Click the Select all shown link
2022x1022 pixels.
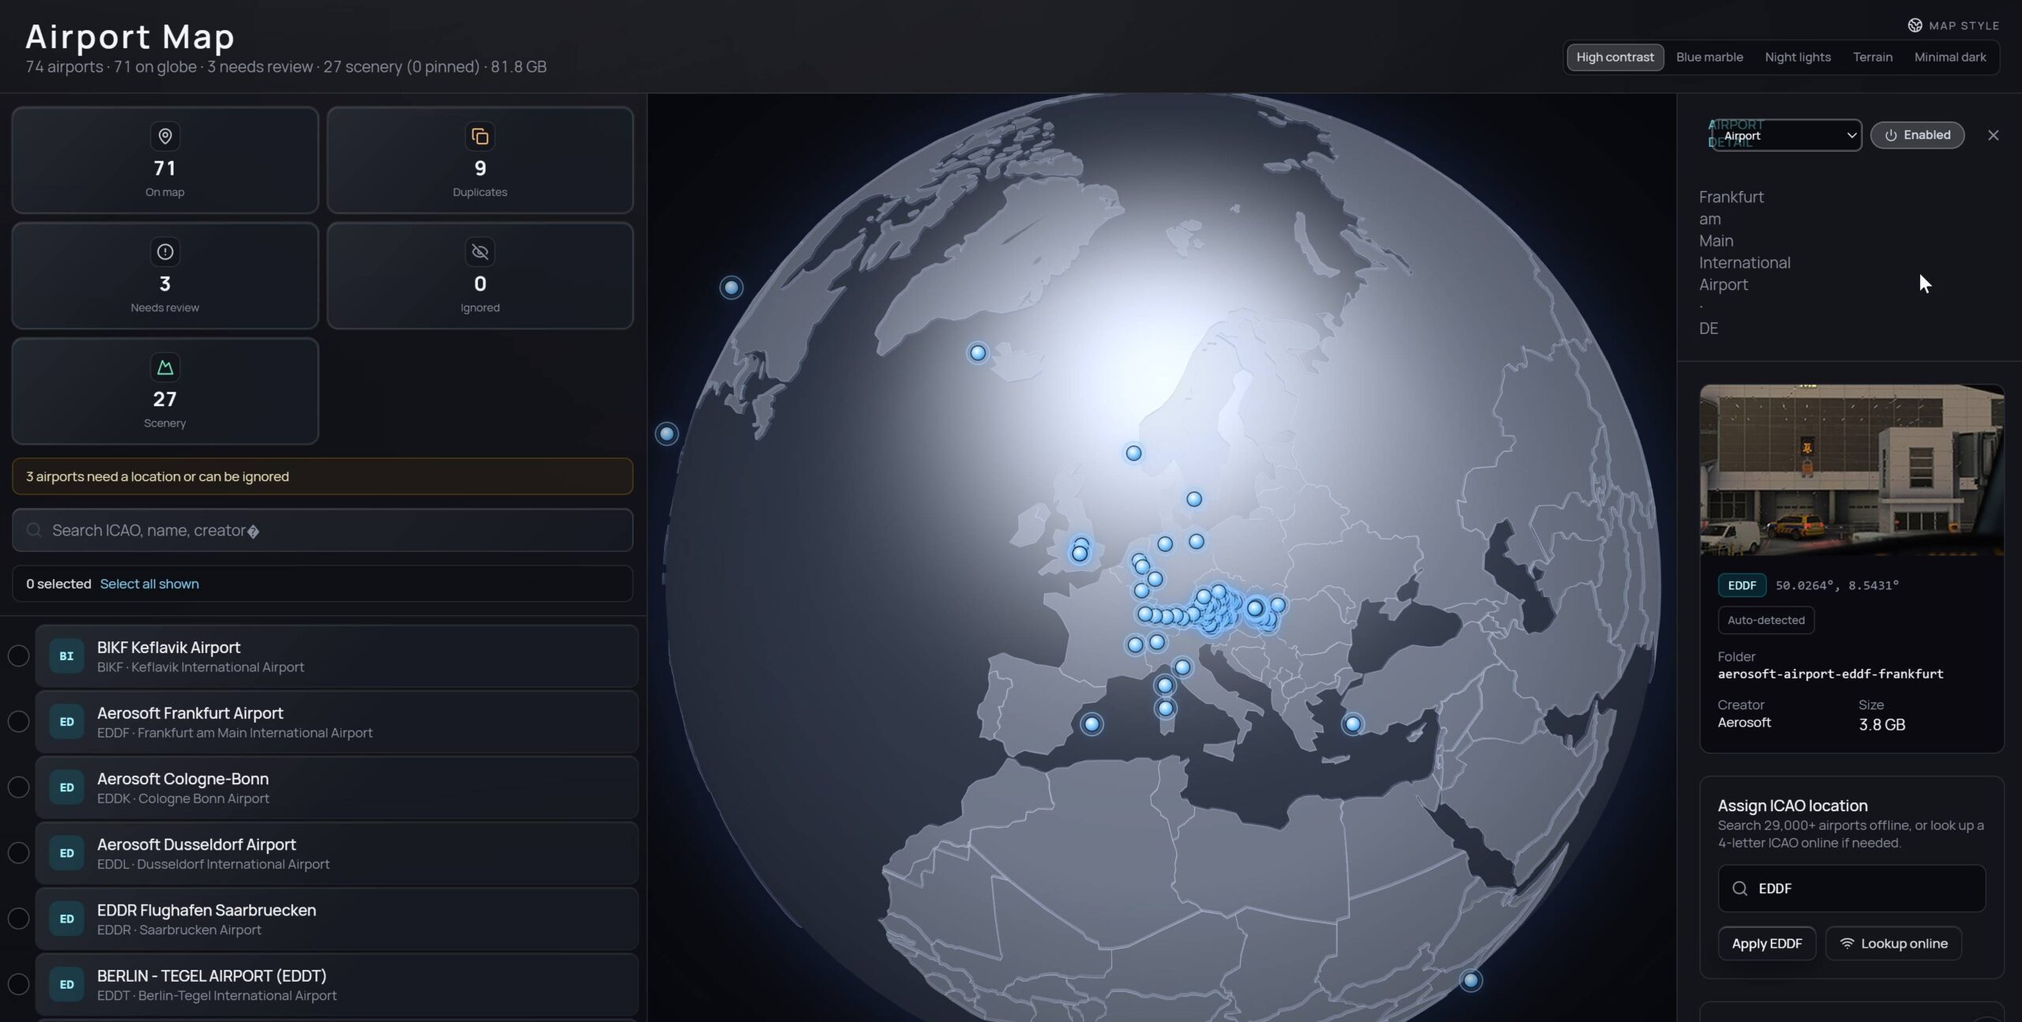(x=149, y=584)
